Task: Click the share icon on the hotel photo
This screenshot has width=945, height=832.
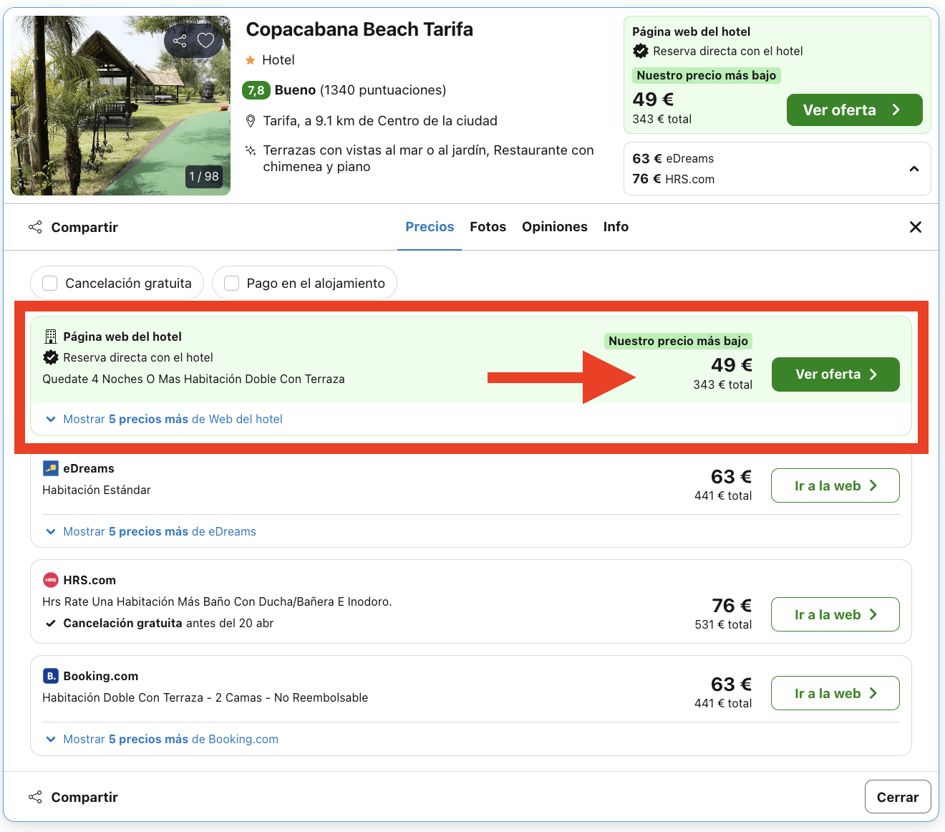Action: pyautogui.click(x=180, y=41)
